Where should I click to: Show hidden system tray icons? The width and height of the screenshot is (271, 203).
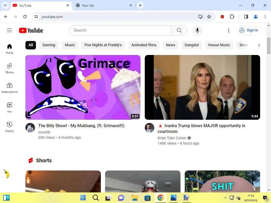(x=225, y=198)
